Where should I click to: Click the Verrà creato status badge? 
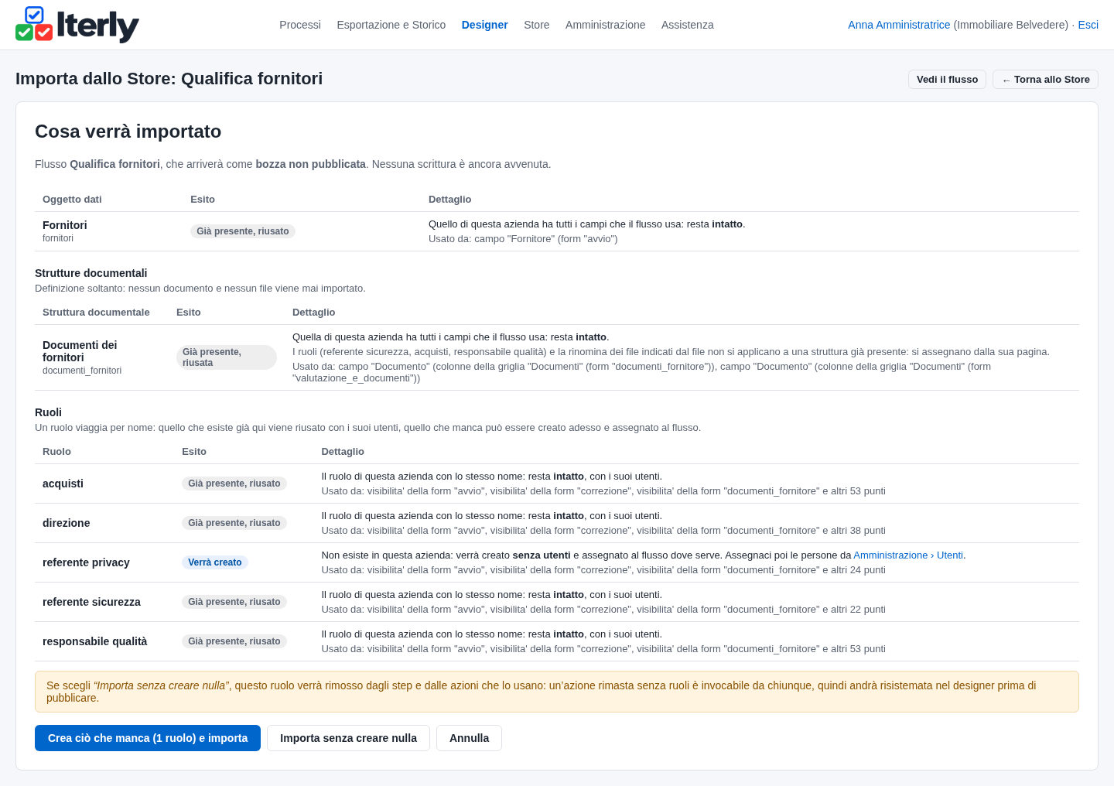215,562
